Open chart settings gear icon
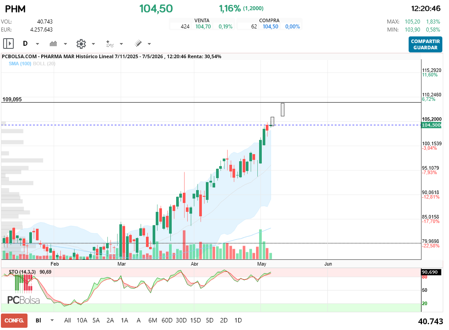This screenshot has width=449, height=330. tap(81, 44)
